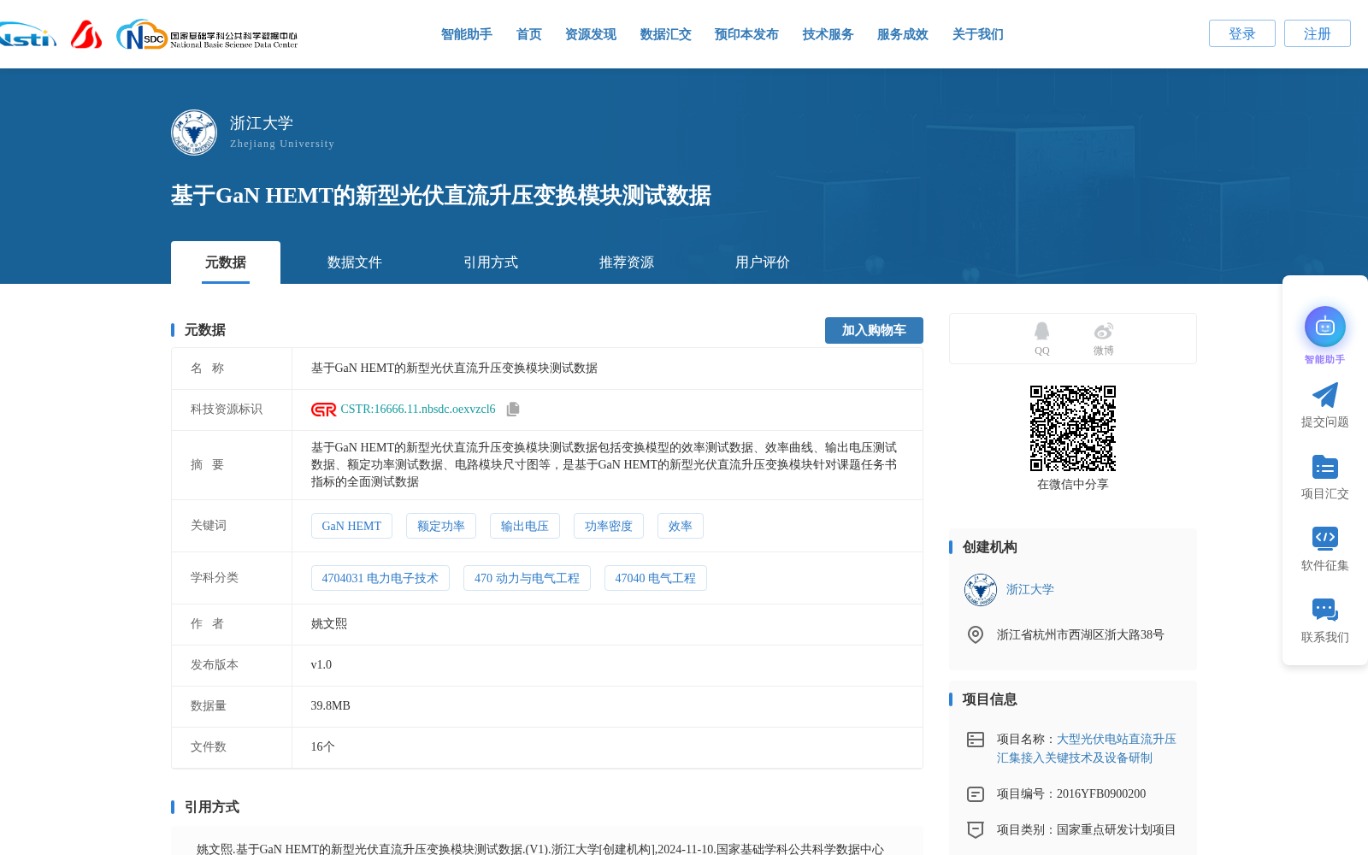Open CSTR:16666.11.nbsdc.oexvzcl6 link
Screen dimensions: 1368x855
click(418, 410)
